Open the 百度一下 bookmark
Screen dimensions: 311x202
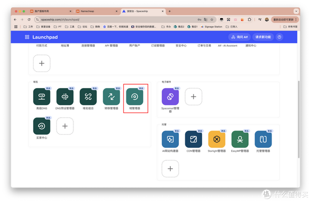[116, 27]
